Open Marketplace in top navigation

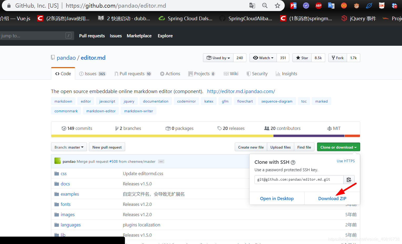pyautogui.click(x=139, y=36)
